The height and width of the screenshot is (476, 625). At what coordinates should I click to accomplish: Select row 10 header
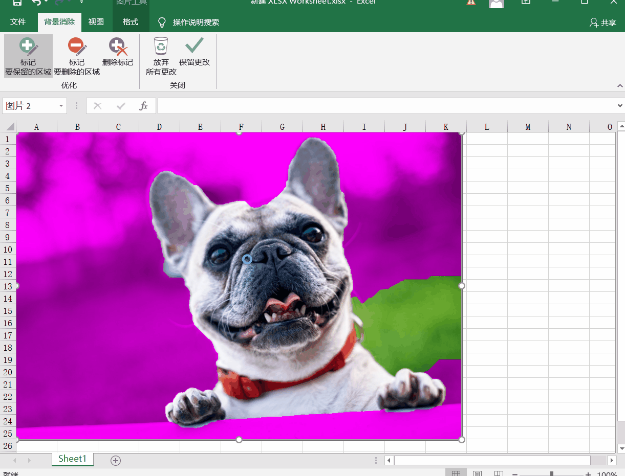tap(8, 250)
